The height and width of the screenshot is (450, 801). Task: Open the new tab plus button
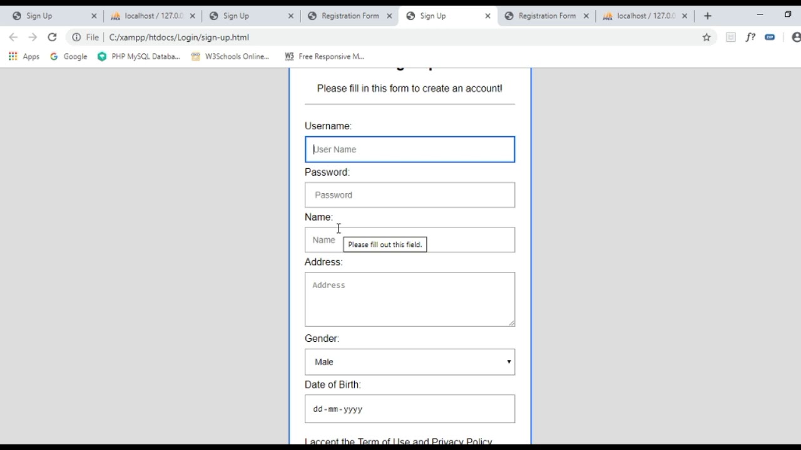point(708,16)
